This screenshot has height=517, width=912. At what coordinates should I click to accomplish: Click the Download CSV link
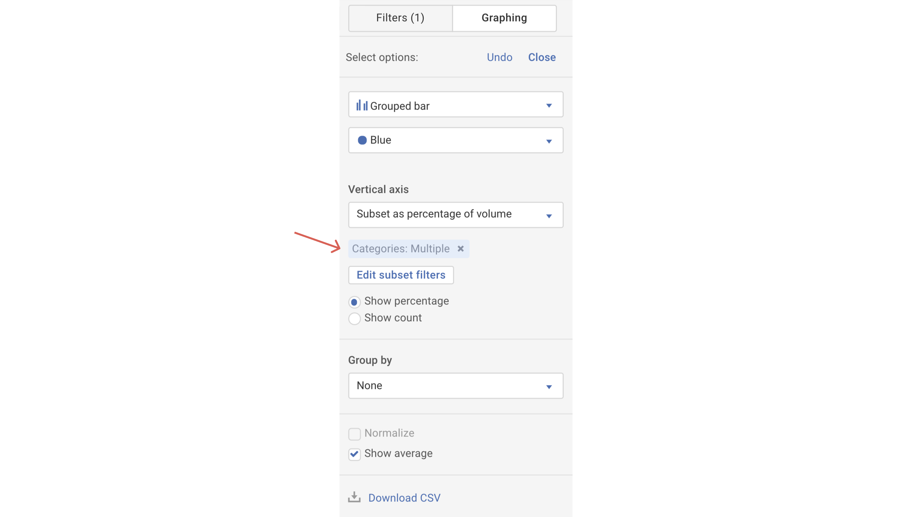[x=404, y=497]
